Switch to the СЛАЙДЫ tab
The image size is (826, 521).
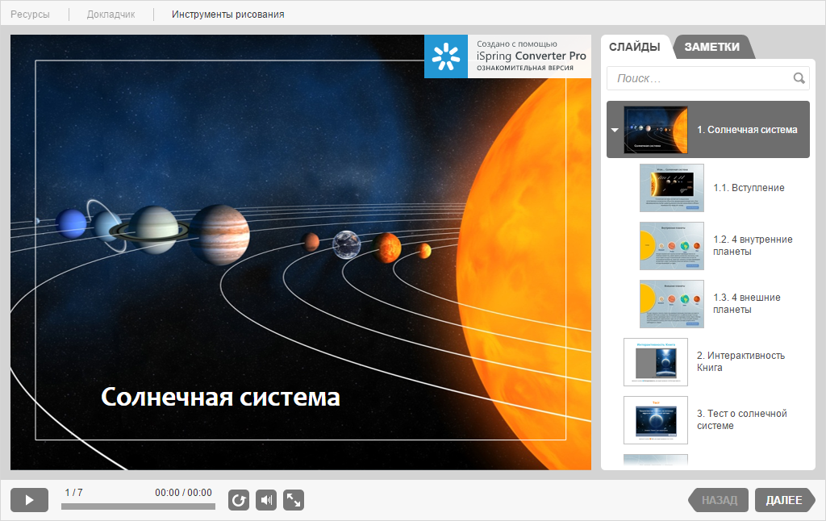click(634, 47)
